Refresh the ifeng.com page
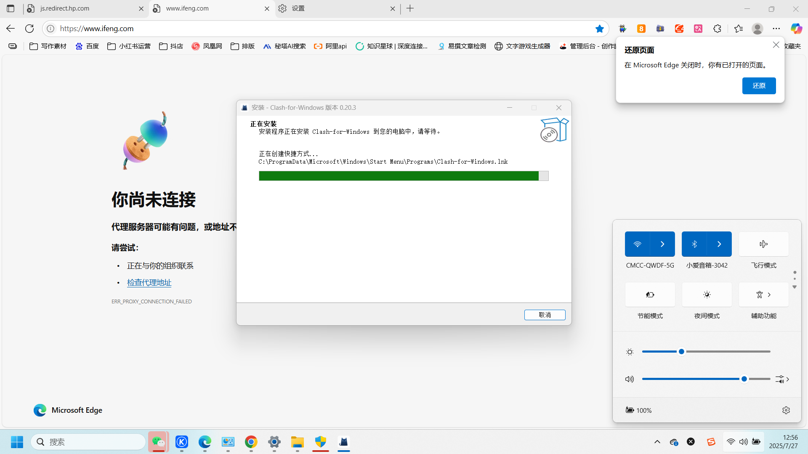Screen dimensions: 808x454 (x=29, y=29)
